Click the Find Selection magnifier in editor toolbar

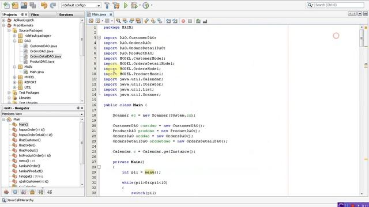point(118,21)
